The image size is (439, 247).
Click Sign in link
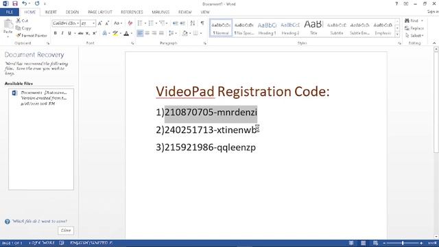(x=433, y=12)
